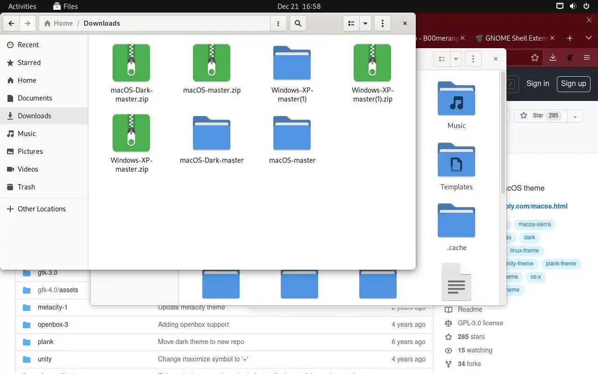Open menu of the rear Files window

point(473,59)
